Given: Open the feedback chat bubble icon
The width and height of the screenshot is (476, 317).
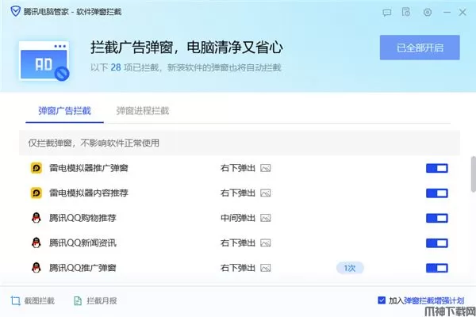Looking at the screenshot, I should coord(387,13).
